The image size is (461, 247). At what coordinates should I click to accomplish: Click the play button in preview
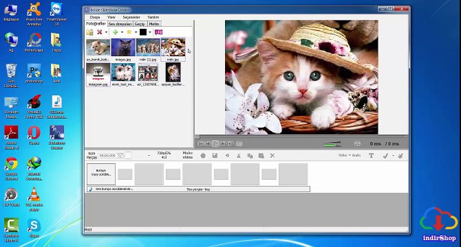pos(215,144)
